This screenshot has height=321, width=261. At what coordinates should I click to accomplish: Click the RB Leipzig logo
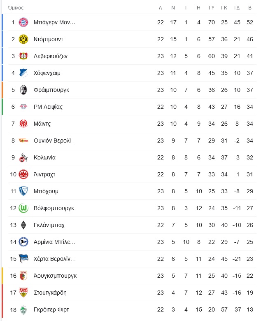[x=23, y=107]
